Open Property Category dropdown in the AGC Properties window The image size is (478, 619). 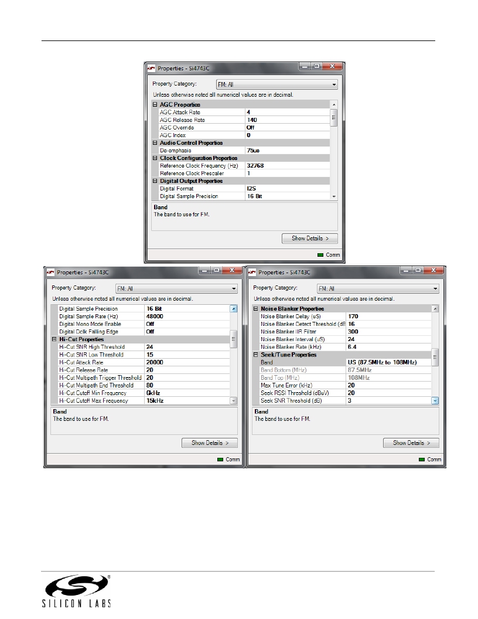point(277,84)
